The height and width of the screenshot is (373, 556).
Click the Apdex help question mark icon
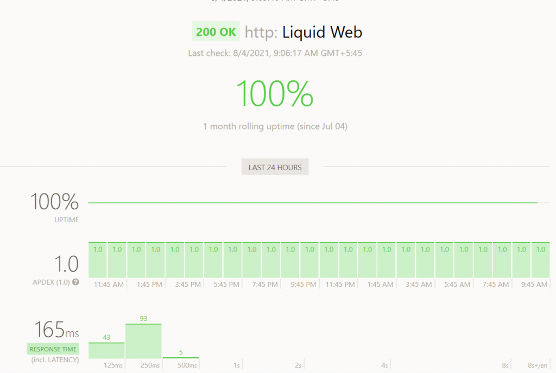[75, 282]
